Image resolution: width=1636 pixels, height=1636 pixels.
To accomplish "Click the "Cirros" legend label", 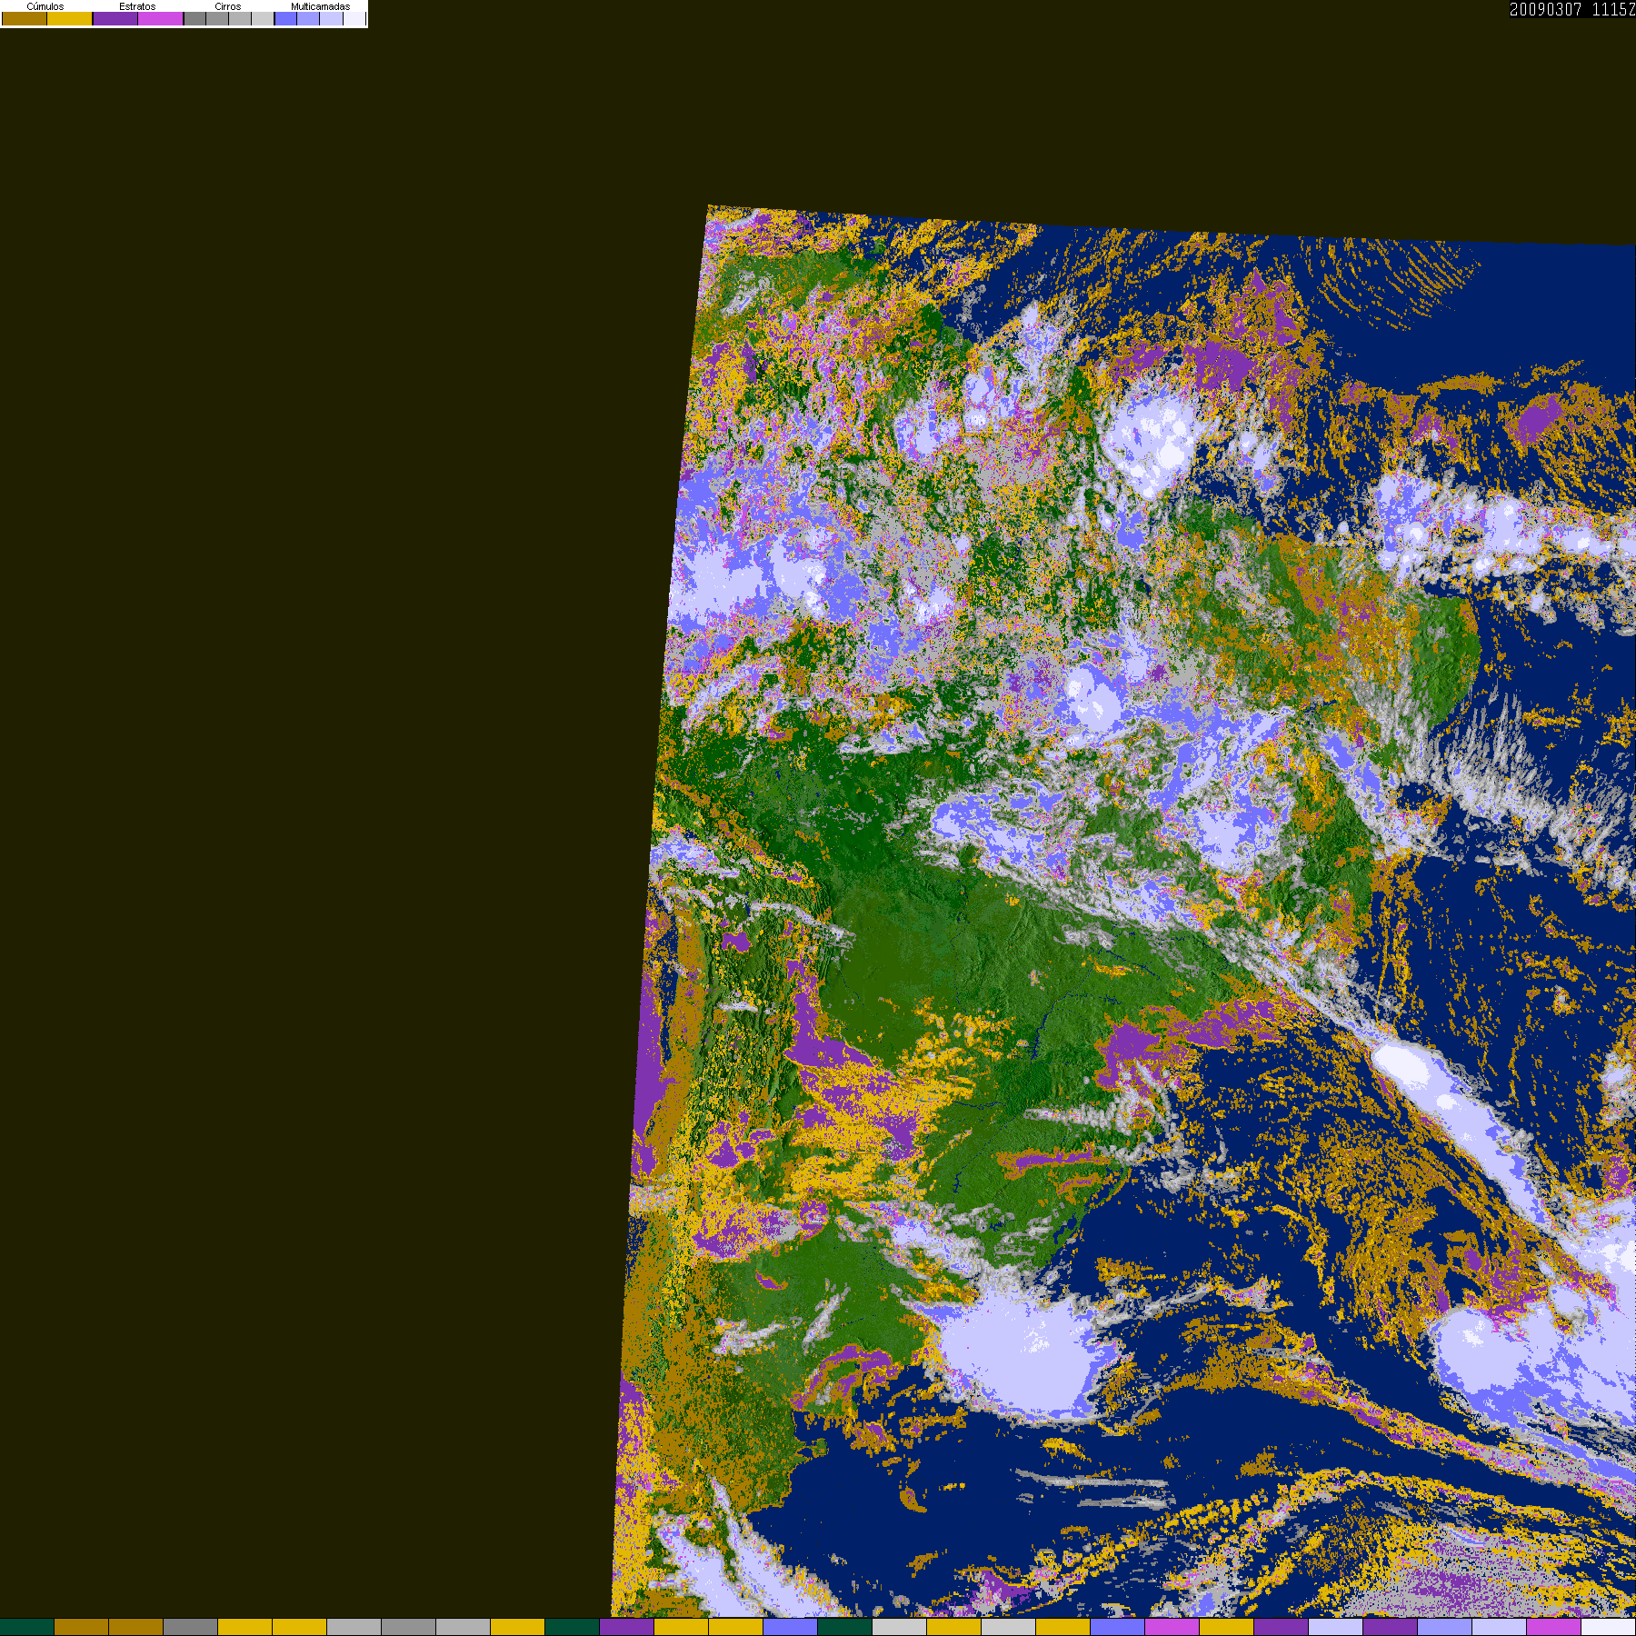I will pos(228,6).
